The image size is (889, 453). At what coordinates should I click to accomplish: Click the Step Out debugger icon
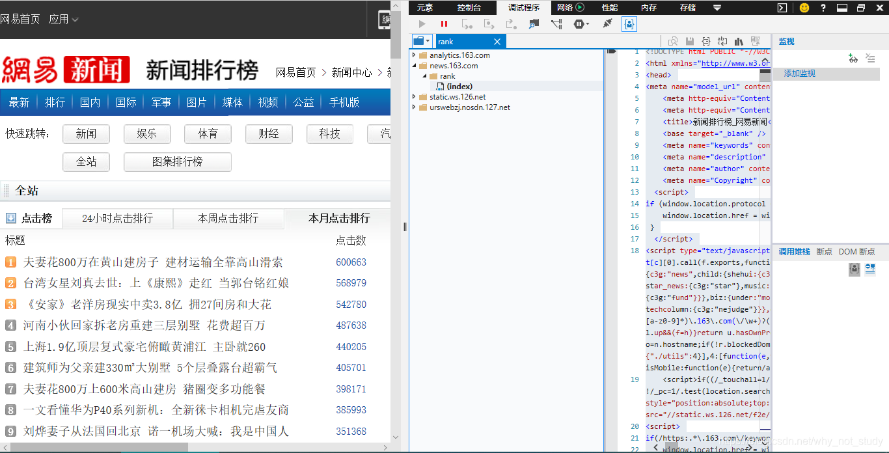tap(512, 24)
